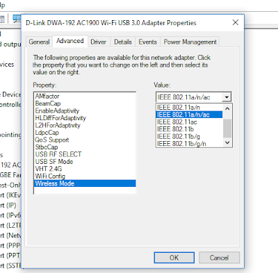Open the Driver tab
The width and height of the screenshot is (278, 273).
point(98,42)
